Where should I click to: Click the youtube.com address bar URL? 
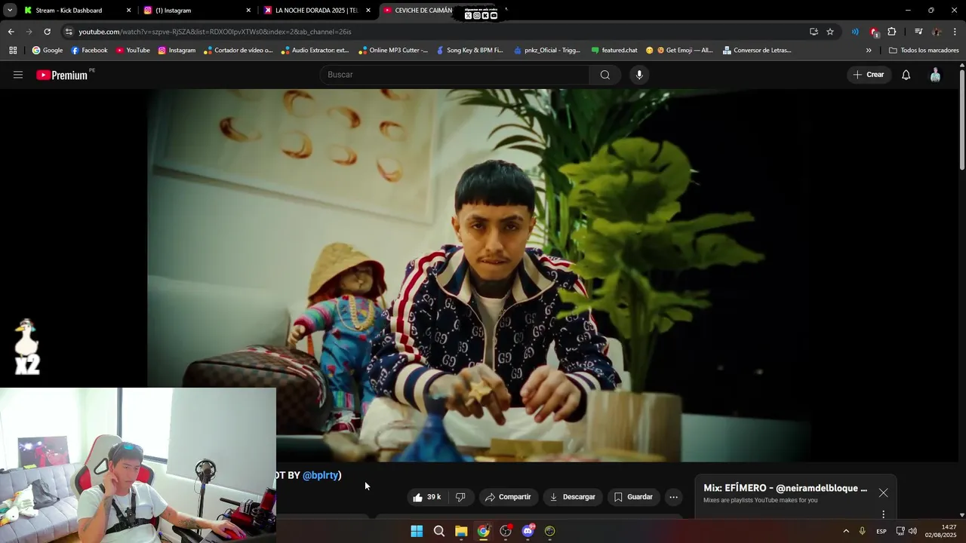(x=215, y=32)
